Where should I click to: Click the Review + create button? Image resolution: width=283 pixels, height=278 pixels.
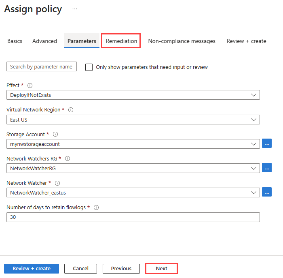point(32,268)
